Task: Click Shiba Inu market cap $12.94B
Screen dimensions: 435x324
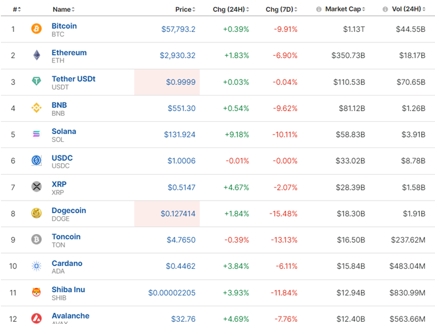Action: pos(351,293)
